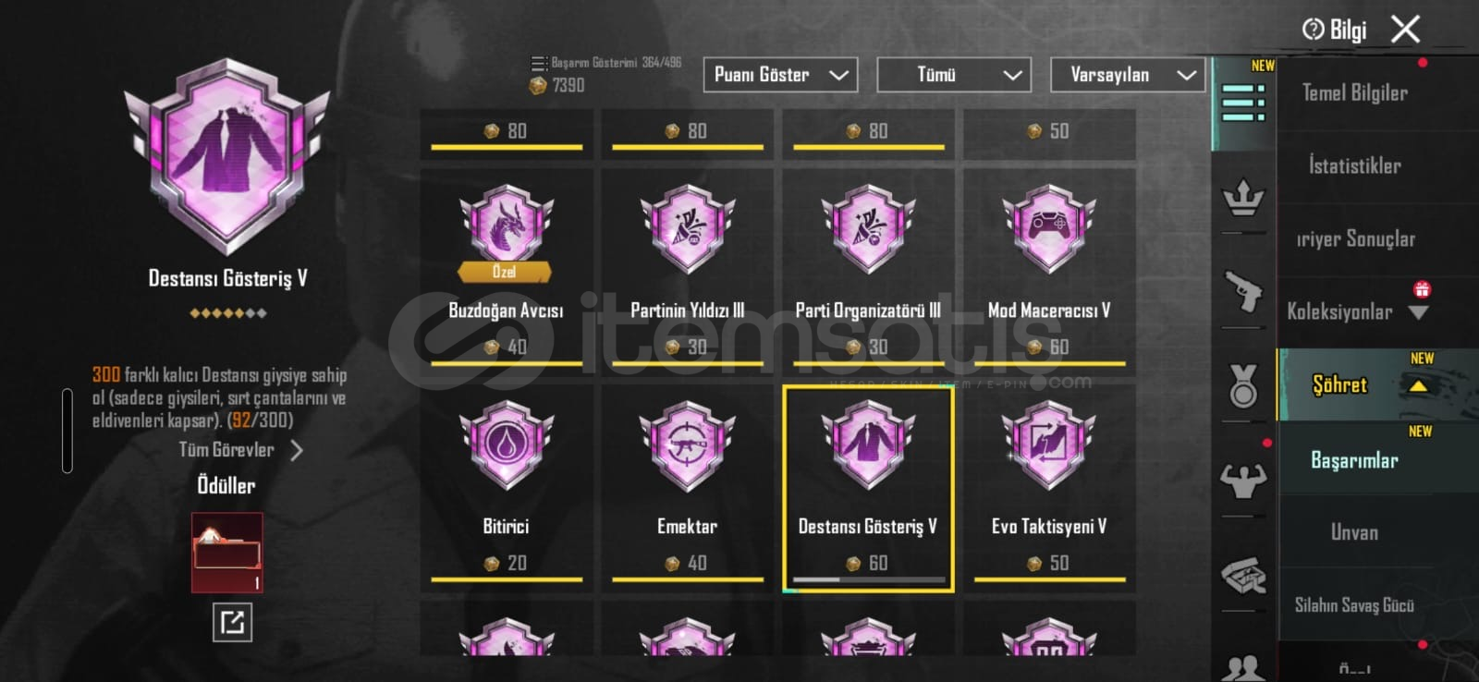The image size is (1479, 682).
Task: Open the Puanı Göster dropdown
Action: 780,75
